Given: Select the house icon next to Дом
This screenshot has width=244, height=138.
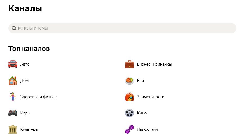Looking at the screenshot, I should pyautogui.click(x=13, y=81).
